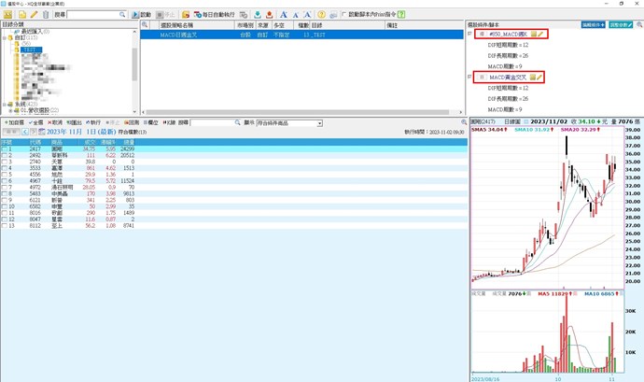Sort results by the 成交 column header
This screenshot has height=382, width=644.
(x=90, y=142)
